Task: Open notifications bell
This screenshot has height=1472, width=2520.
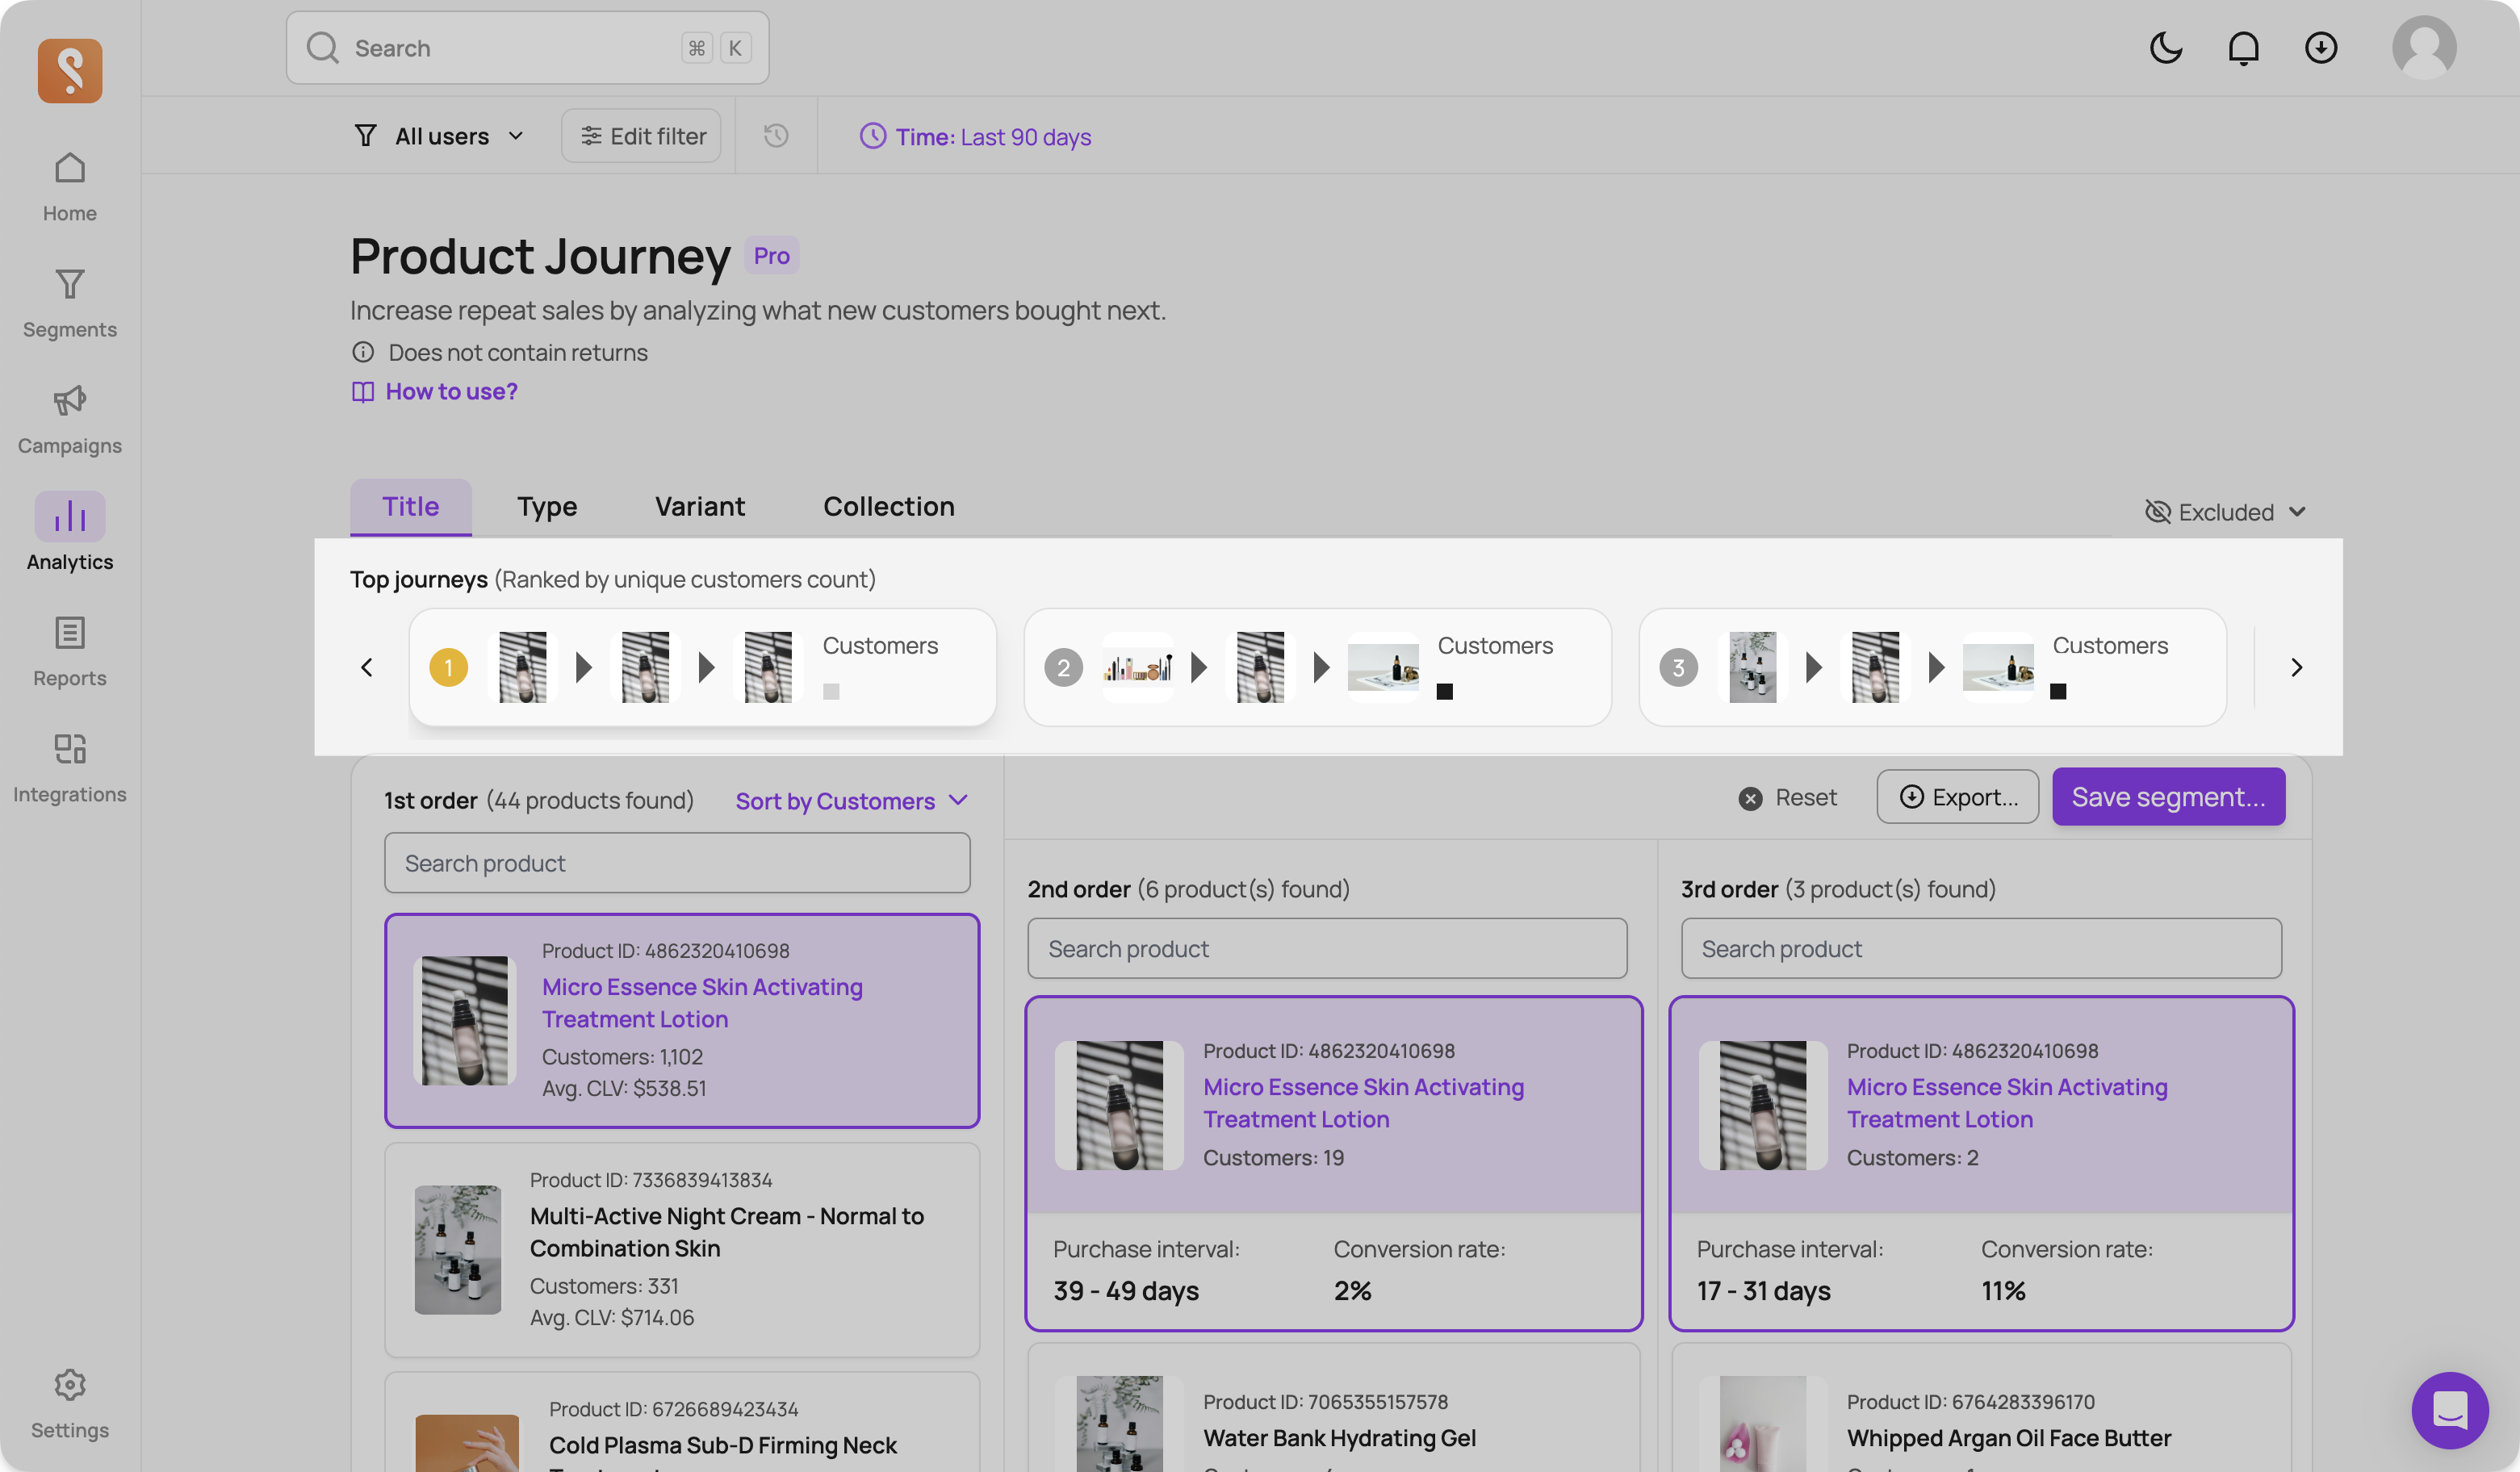Action: [2243, 48]
